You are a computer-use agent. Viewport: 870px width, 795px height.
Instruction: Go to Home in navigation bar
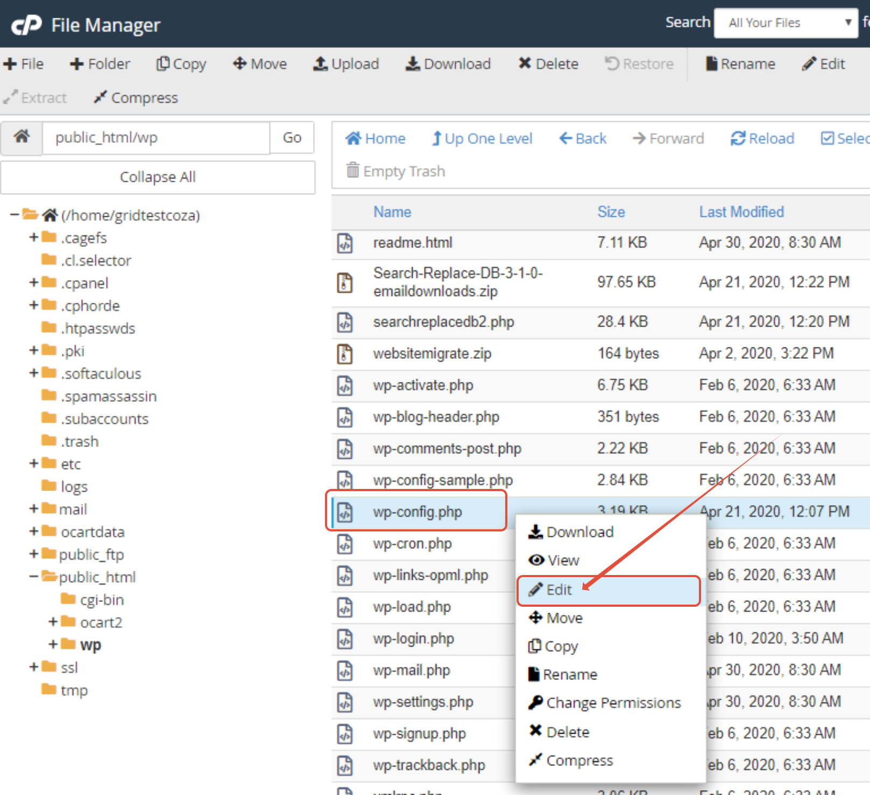(x=376, y=139)
